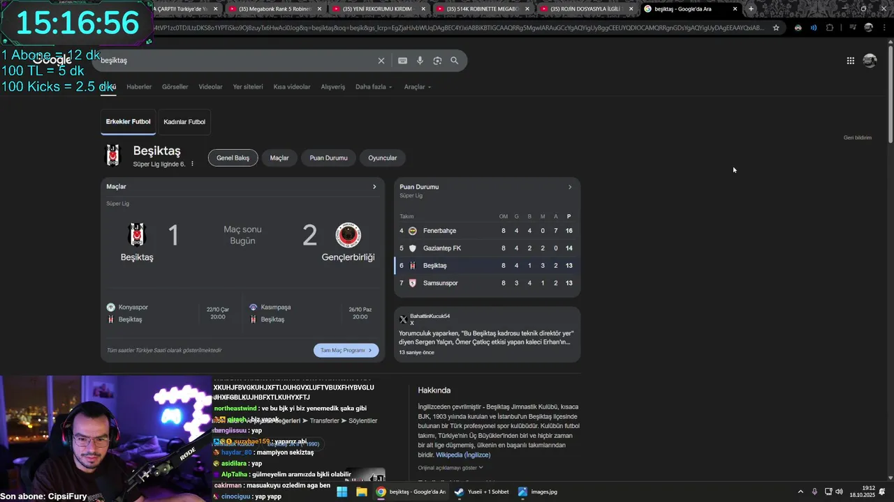Open the Google account avatar

(x=870, y=61)
